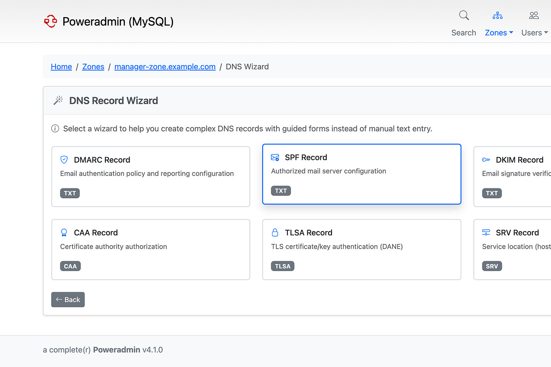Click the envelope icon on SPF Record

tap(275, 157)
